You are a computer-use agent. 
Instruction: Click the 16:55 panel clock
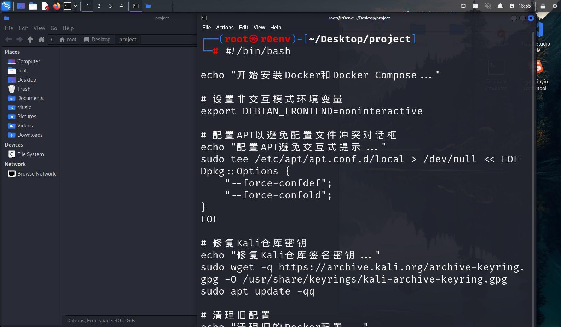click(x=525, y=6)
